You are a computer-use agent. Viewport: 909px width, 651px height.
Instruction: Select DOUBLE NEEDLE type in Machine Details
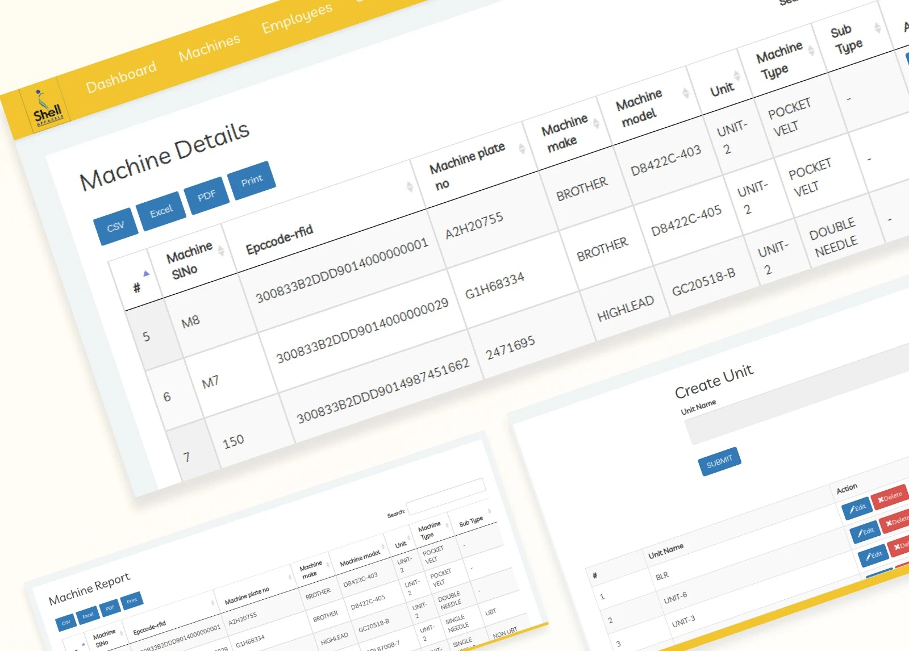click(833, 237)
